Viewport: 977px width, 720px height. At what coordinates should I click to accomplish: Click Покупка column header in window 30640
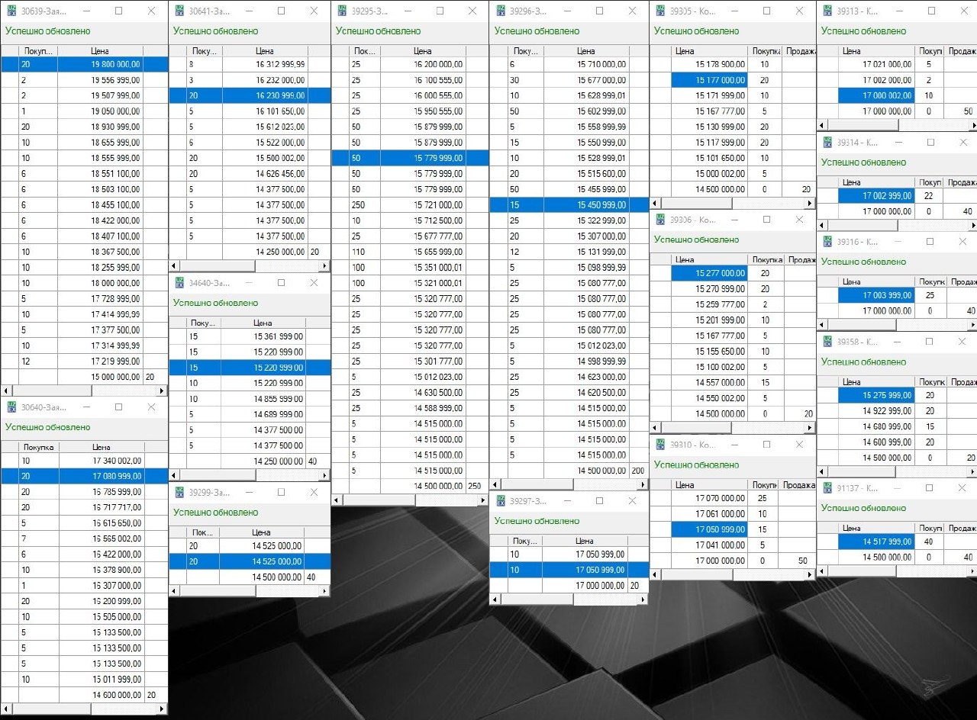click(38, 448)
